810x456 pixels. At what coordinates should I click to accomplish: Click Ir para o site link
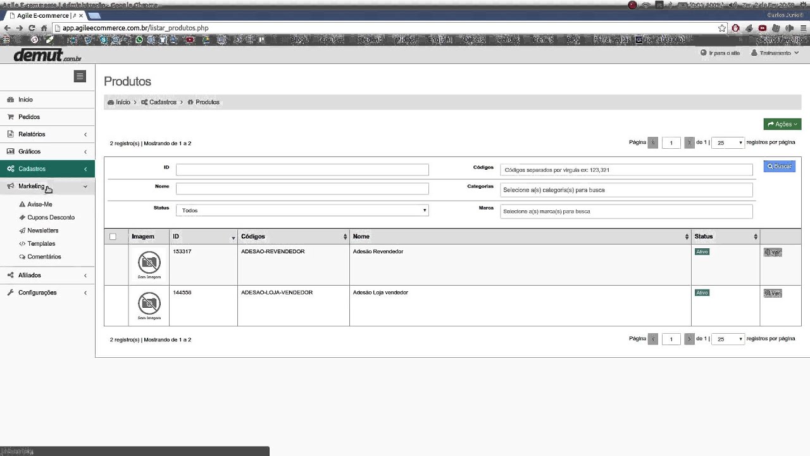pyautogui.click(x=720, y=53)
